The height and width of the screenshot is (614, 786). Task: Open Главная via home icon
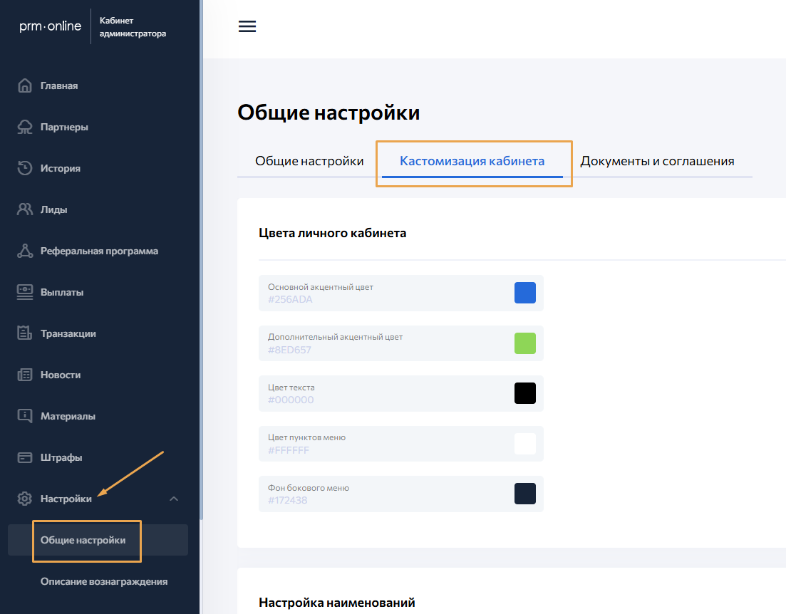[25, 85]
